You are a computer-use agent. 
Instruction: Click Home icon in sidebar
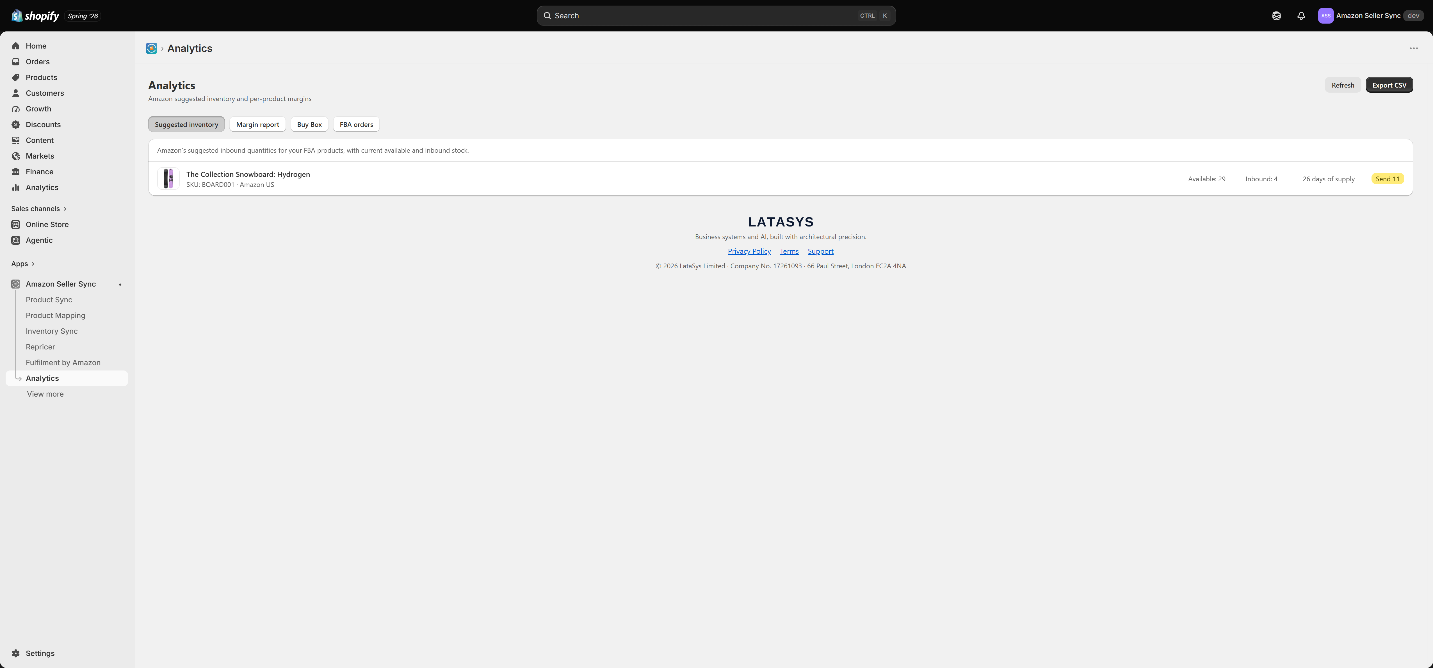15,46
